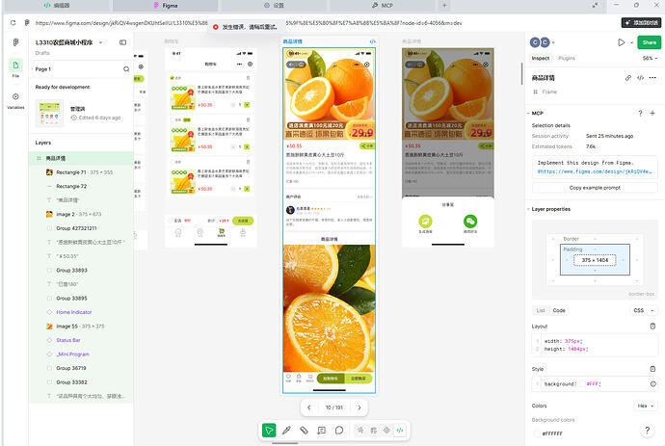The height and width of the screenshot is (446, 665).
Task: Click the #FFFFFF background color swatch
Action: click(537, 433)
